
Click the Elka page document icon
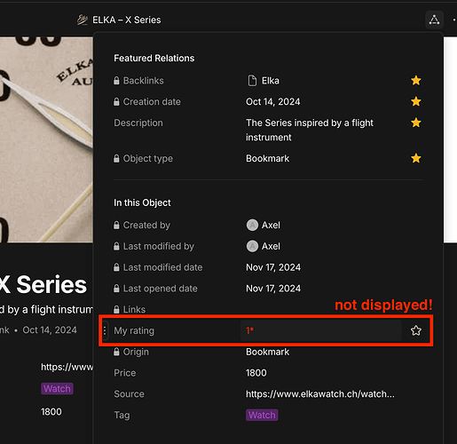coord(252,81)
